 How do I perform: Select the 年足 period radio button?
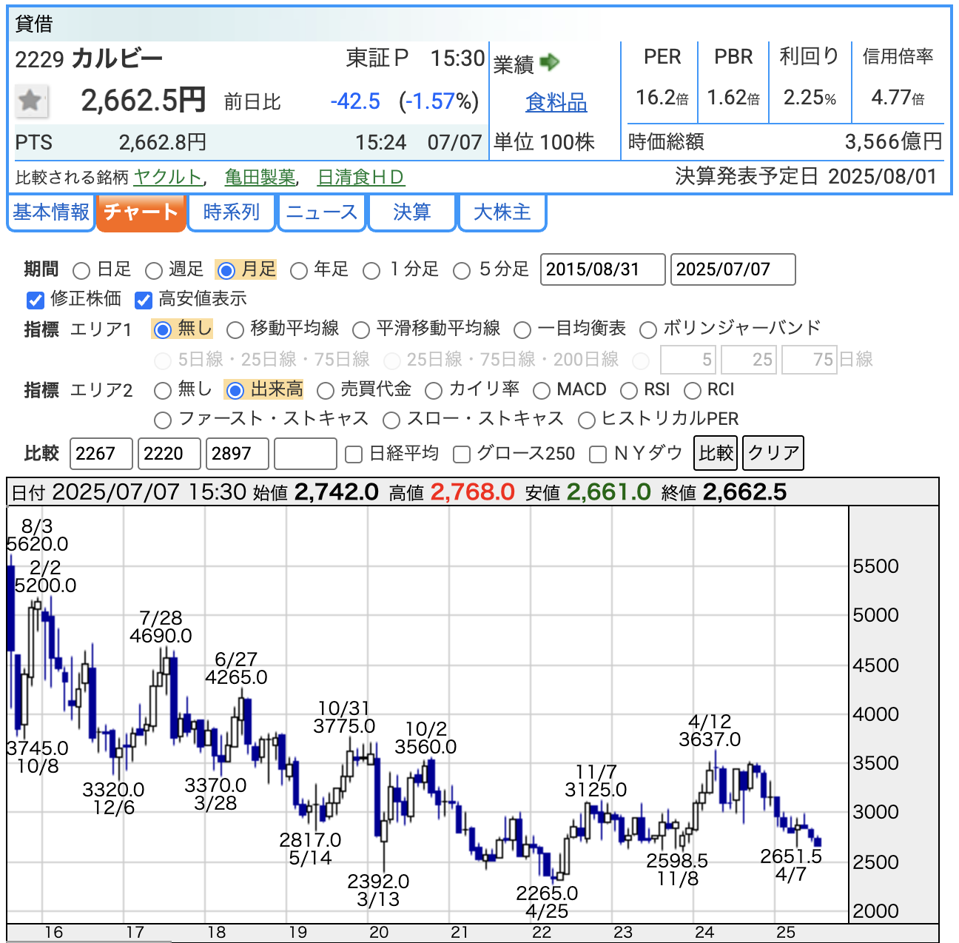[299, 271]
